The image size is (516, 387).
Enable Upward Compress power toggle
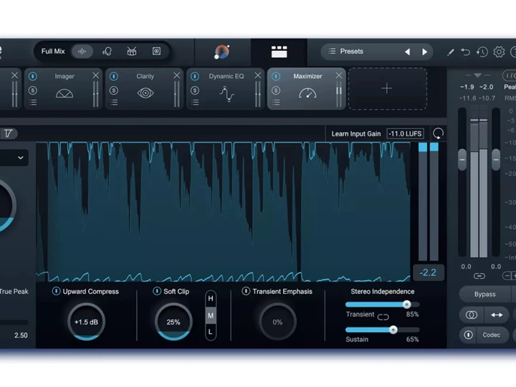[57, 291]
